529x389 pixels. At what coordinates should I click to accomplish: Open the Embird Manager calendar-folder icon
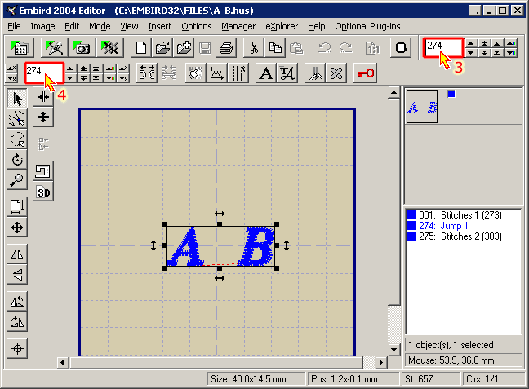20,47
